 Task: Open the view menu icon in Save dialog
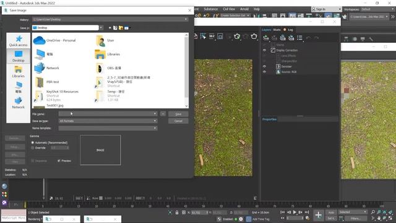pyautogui.click(x=127, y=28)
